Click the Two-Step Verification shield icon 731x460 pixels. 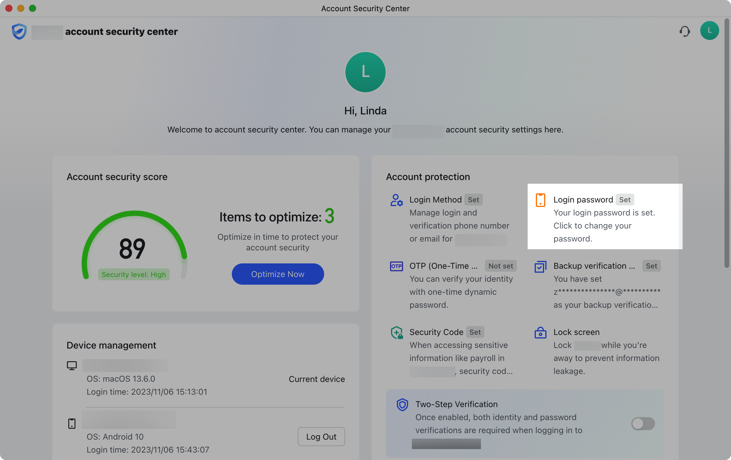tap(402, 404)
